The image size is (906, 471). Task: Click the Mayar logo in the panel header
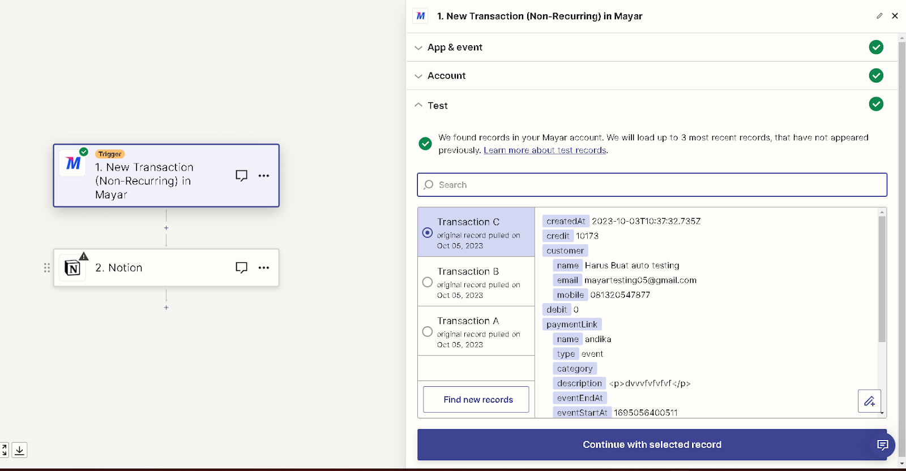click(420, 16)
